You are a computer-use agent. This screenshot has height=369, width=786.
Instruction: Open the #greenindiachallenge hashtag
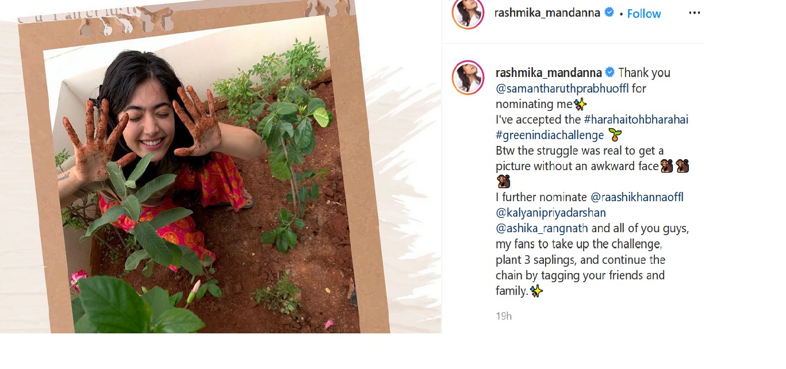[550, 135]
